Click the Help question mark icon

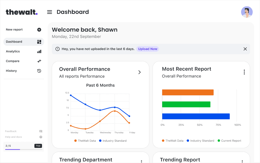pos(41,137)
